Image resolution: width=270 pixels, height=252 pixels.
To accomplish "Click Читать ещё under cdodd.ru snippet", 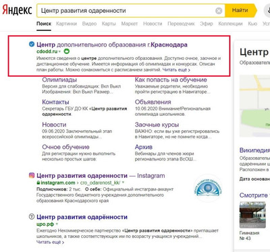I will (x=176, y=70).
